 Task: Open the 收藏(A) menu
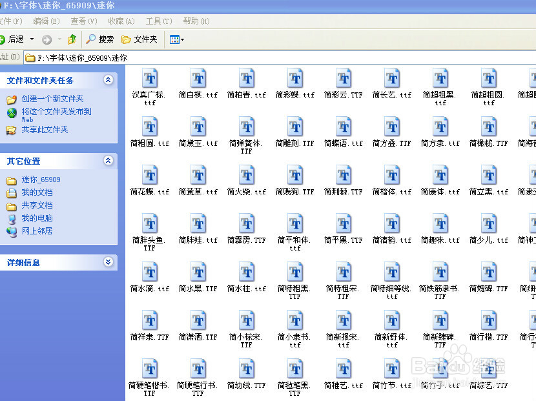pyautogui.click(x=121, y=21)
